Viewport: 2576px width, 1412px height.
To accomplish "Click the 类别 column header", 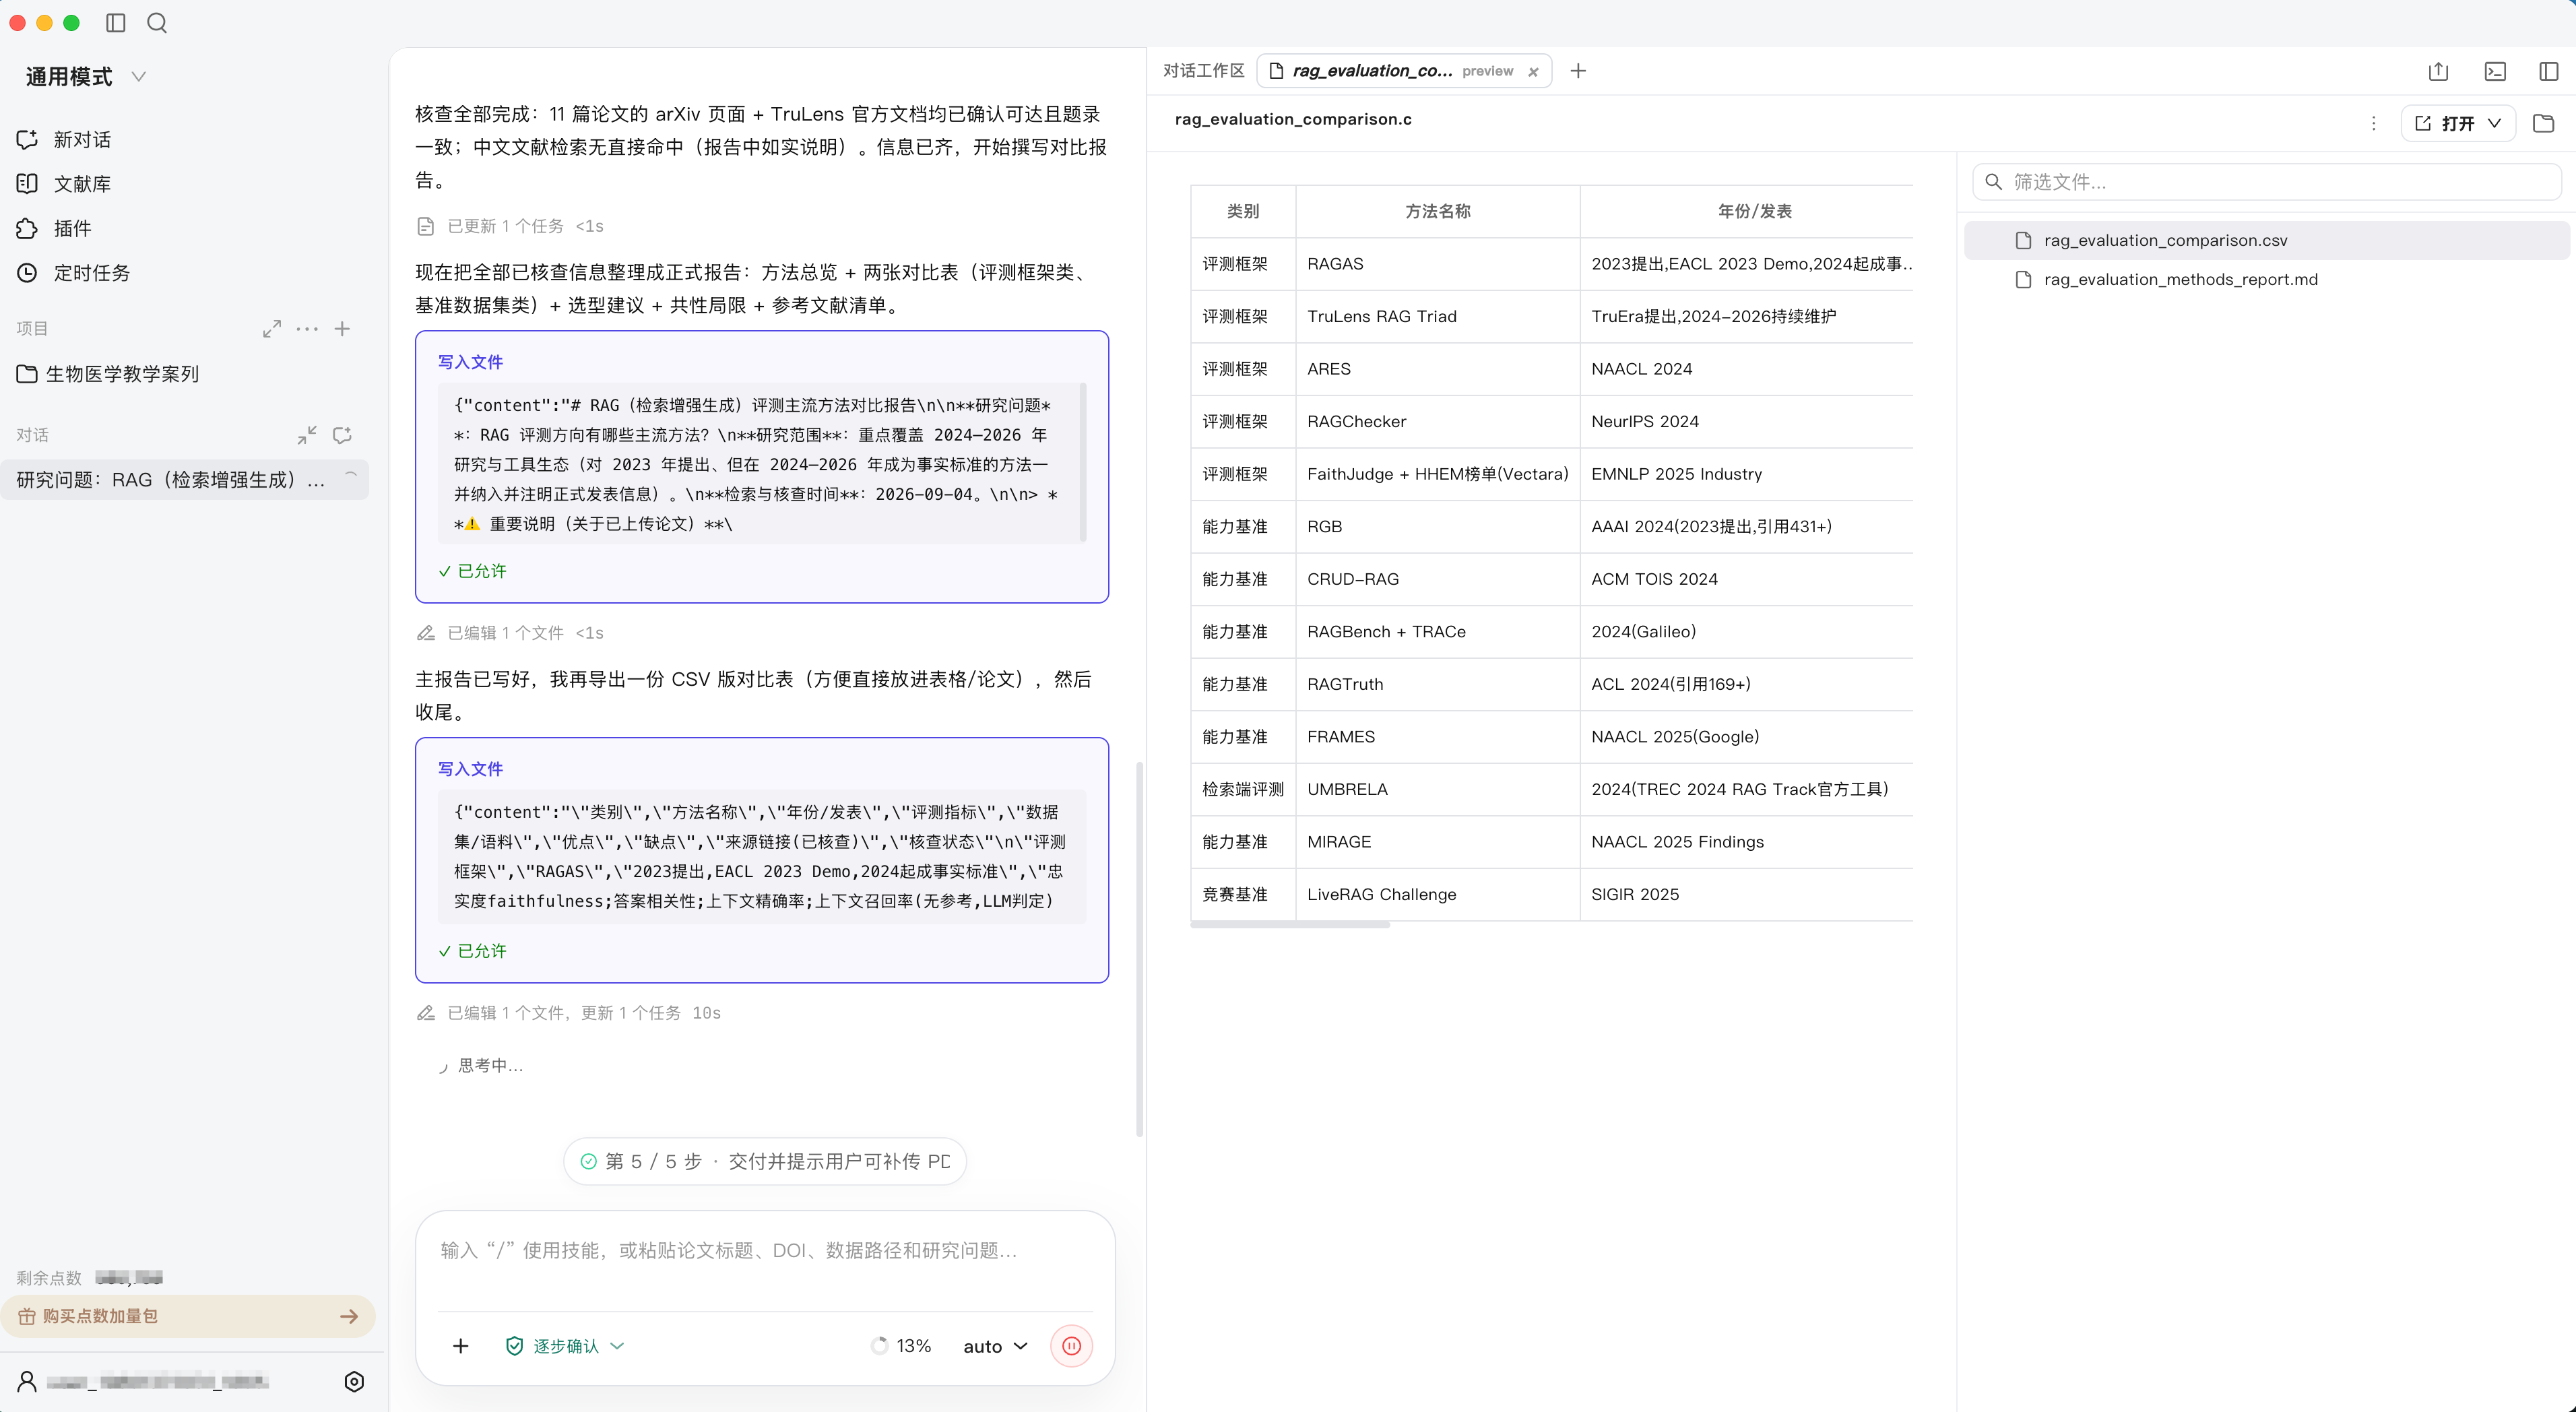I will [x=1243, y=211].
